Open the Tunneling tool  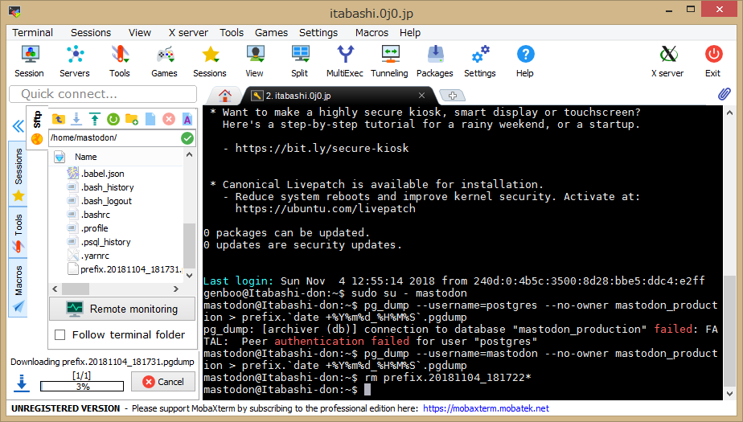pyautogui.click(x=389, y=61)
